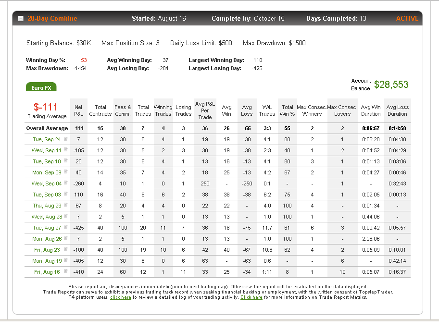Click the Overall Average row label
The image size is (439, 330).
47,128
